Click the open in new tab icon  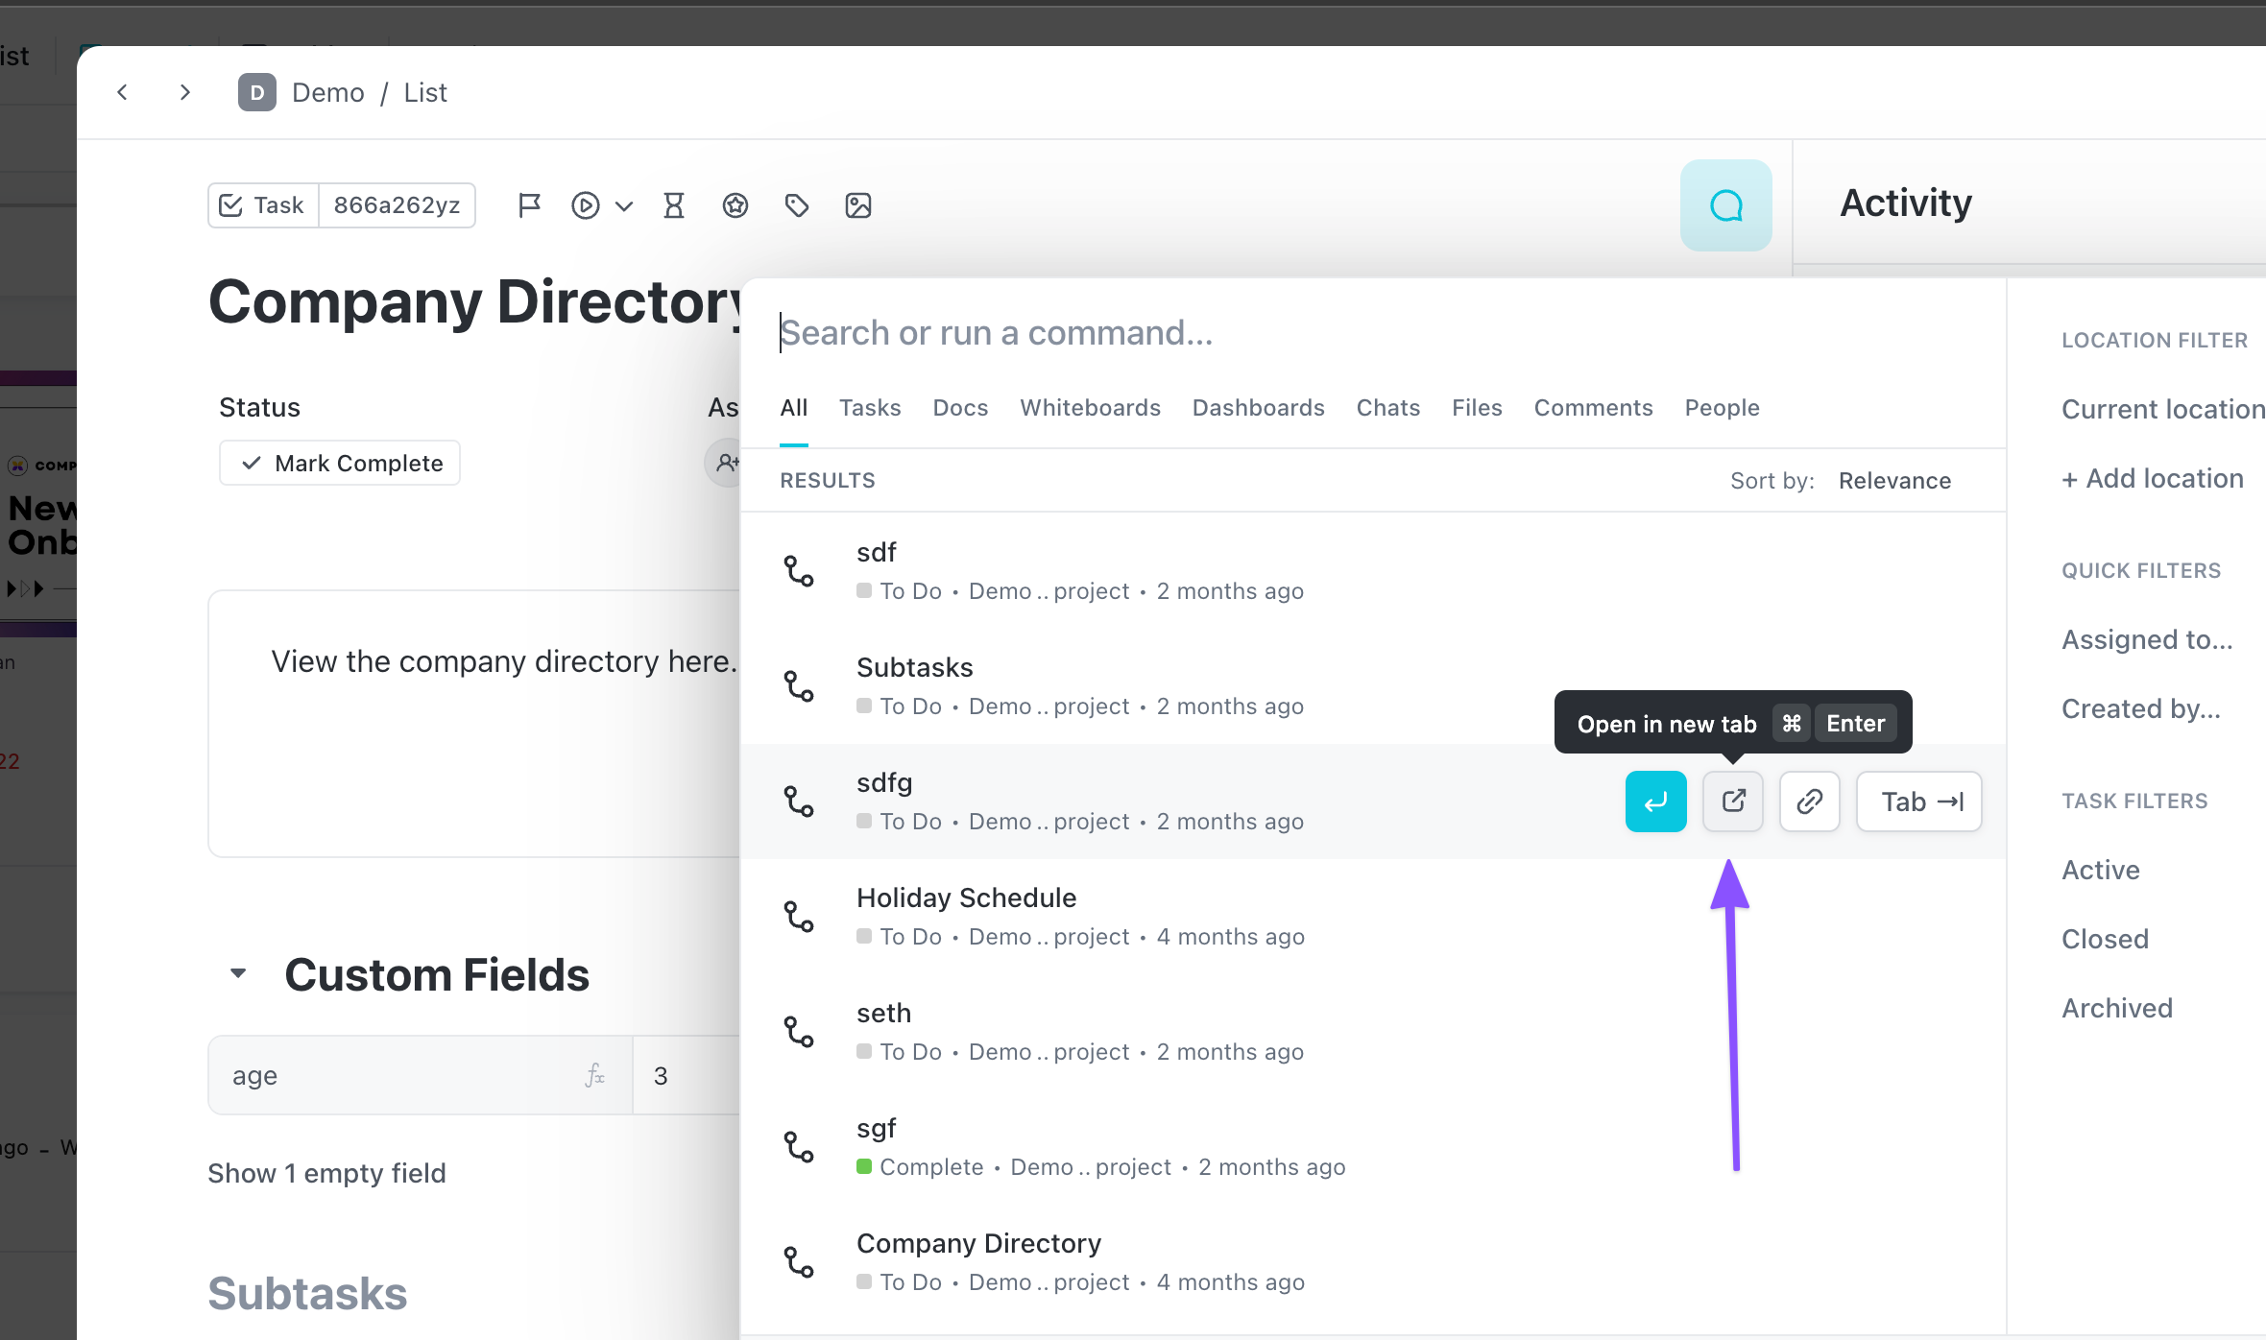pyautogui.click(x=1732, y=802)
